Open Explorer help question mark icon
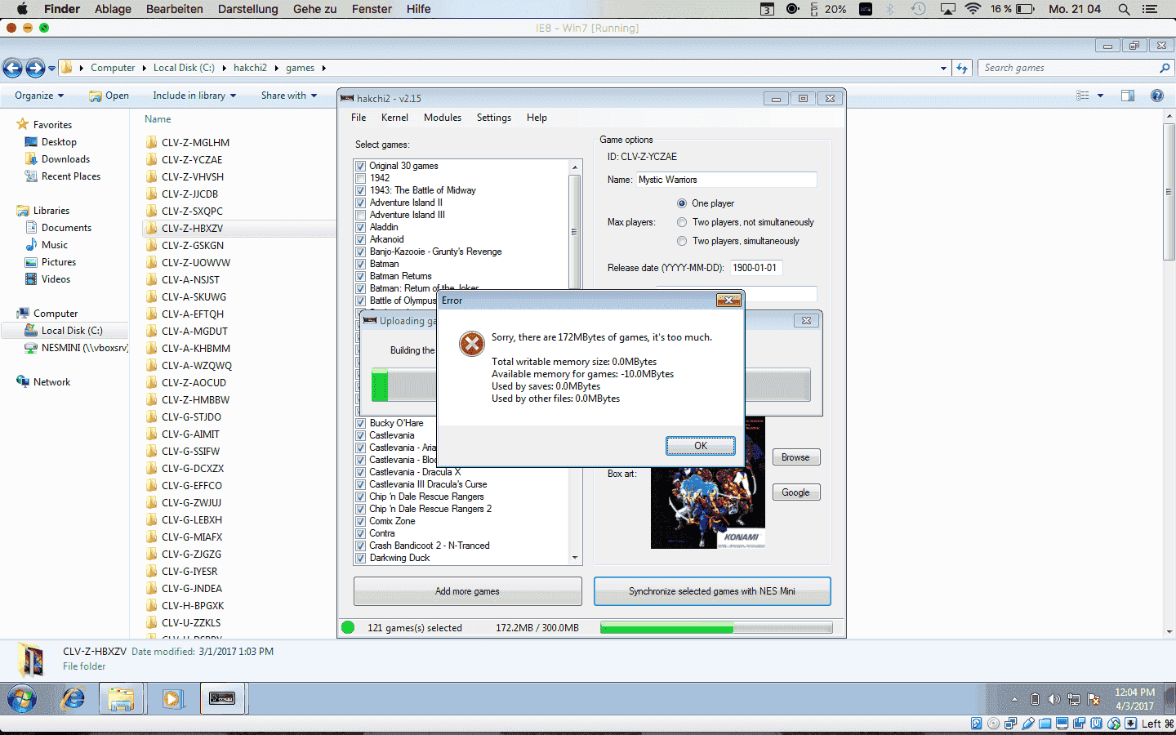Viewport: 1176px width, 735px height. point(1156,96)
